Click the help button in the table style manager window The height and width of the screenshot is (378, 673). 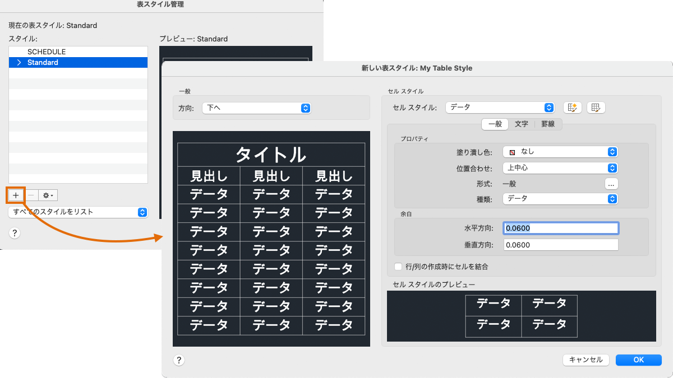pos(15,233)
